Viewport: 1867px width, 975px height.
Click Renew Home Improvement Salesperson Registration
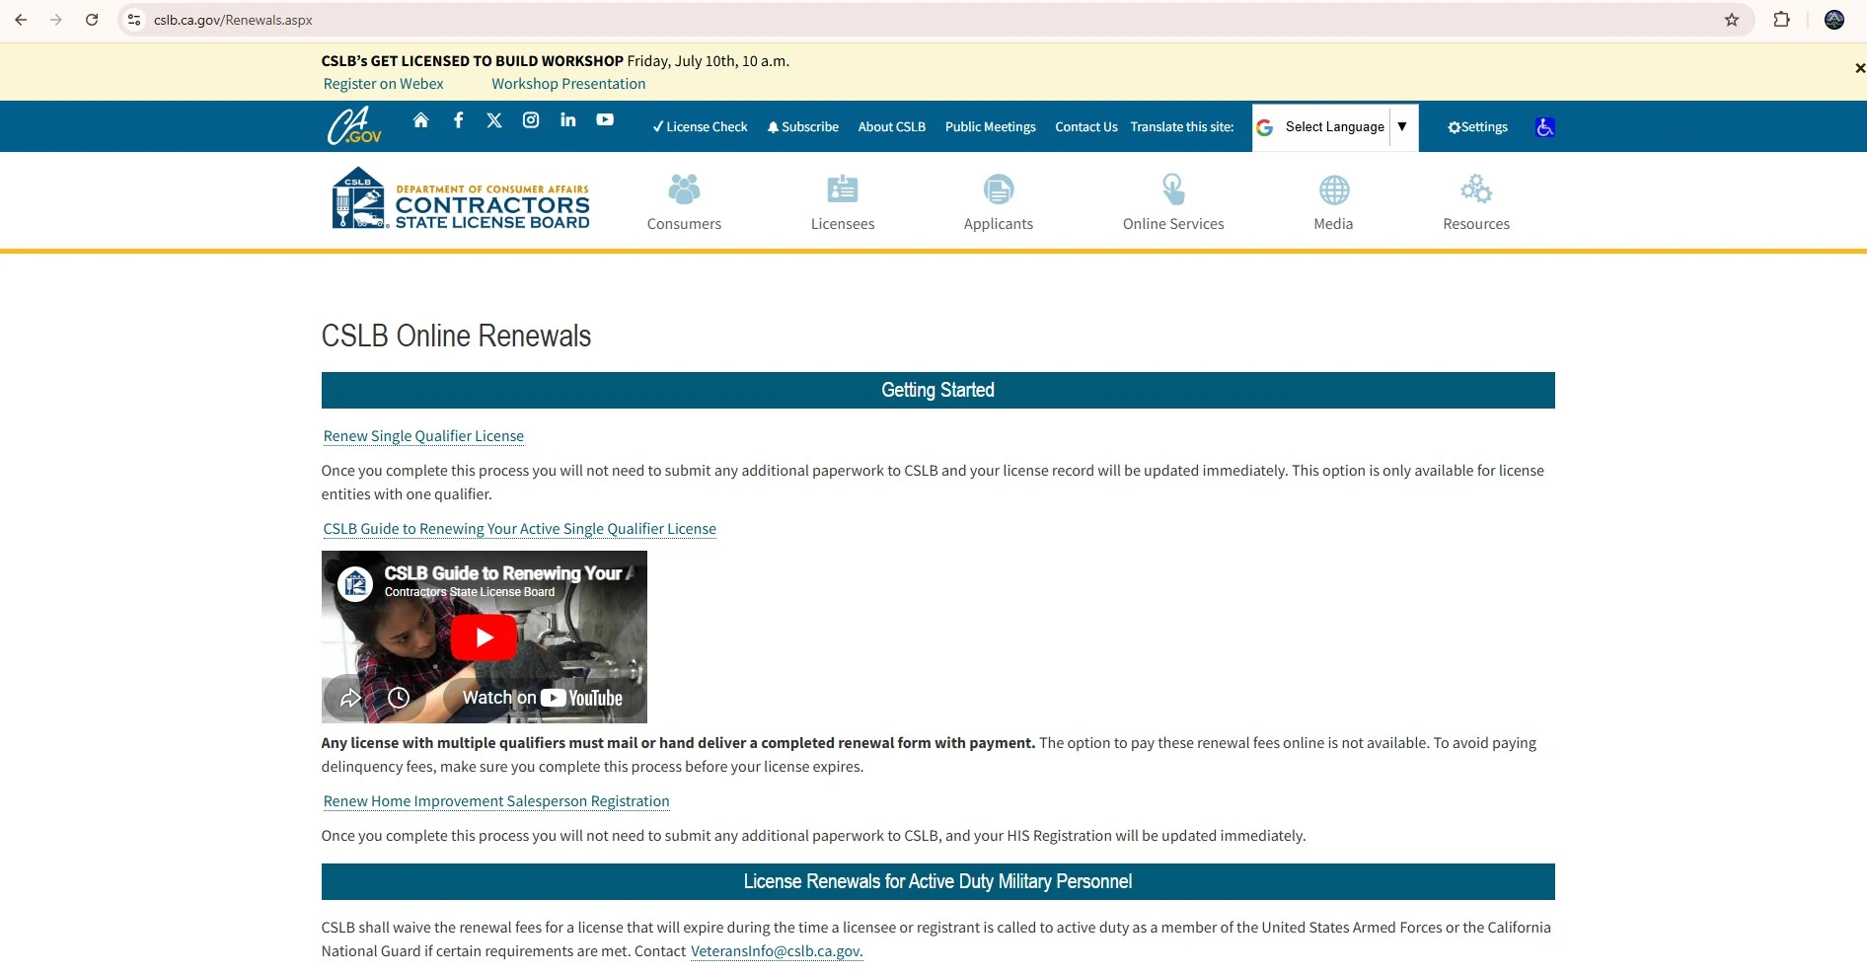496,801
